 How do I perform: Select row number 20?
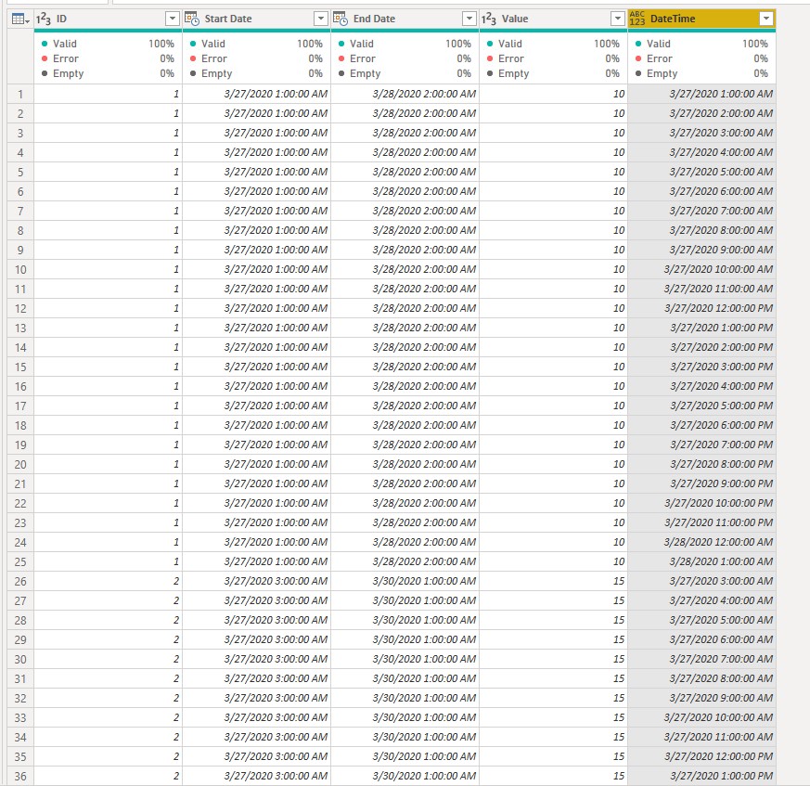[x=20, y=465]
